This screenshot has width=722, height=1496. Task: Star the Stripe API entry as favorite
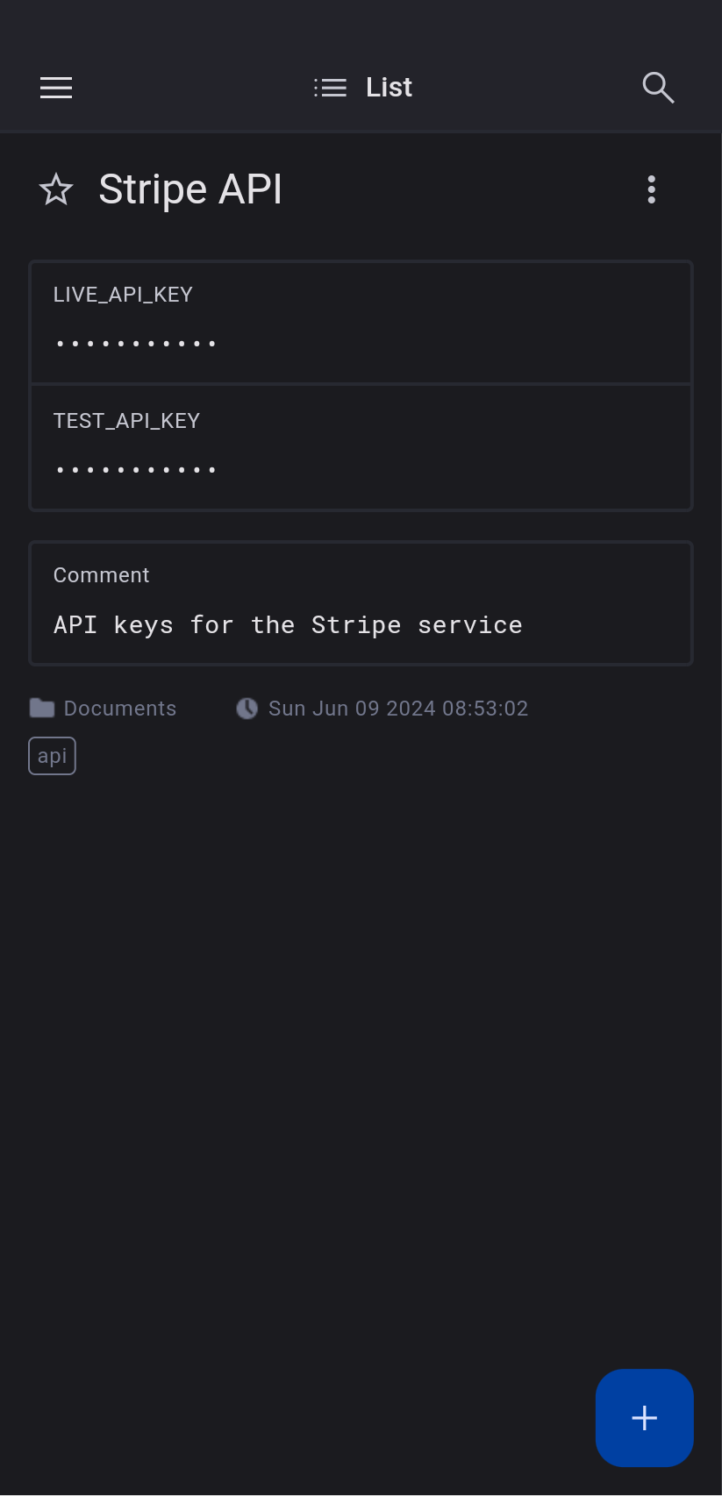(x=56, y=189)
